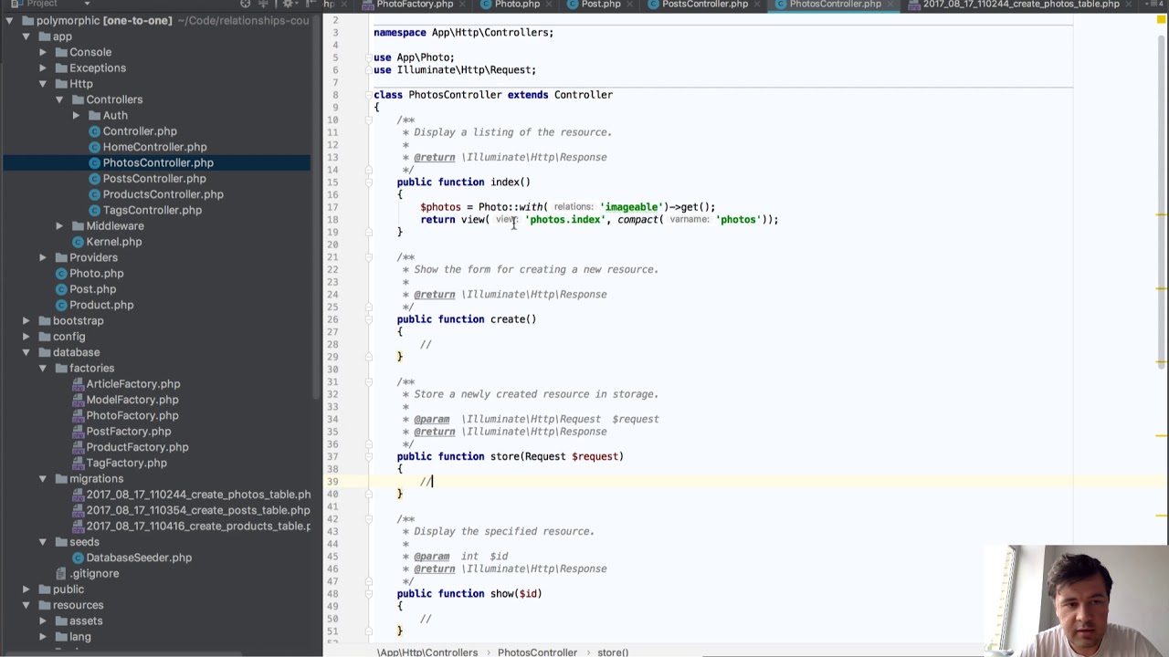Fold the create() function in the gutter

pyautogui.click(x=371, y=319)
